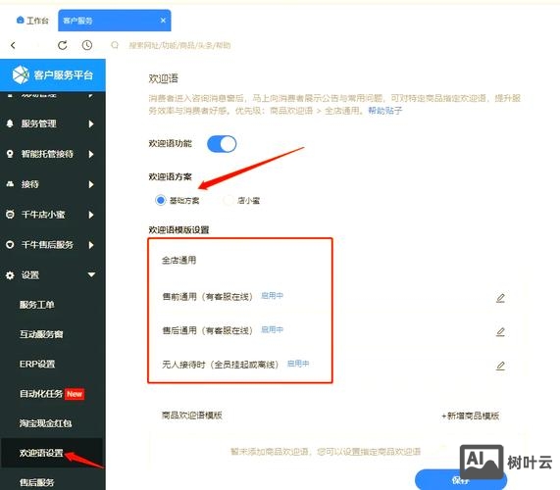Open 淘宝现金红包 under settings

(45, 423)
